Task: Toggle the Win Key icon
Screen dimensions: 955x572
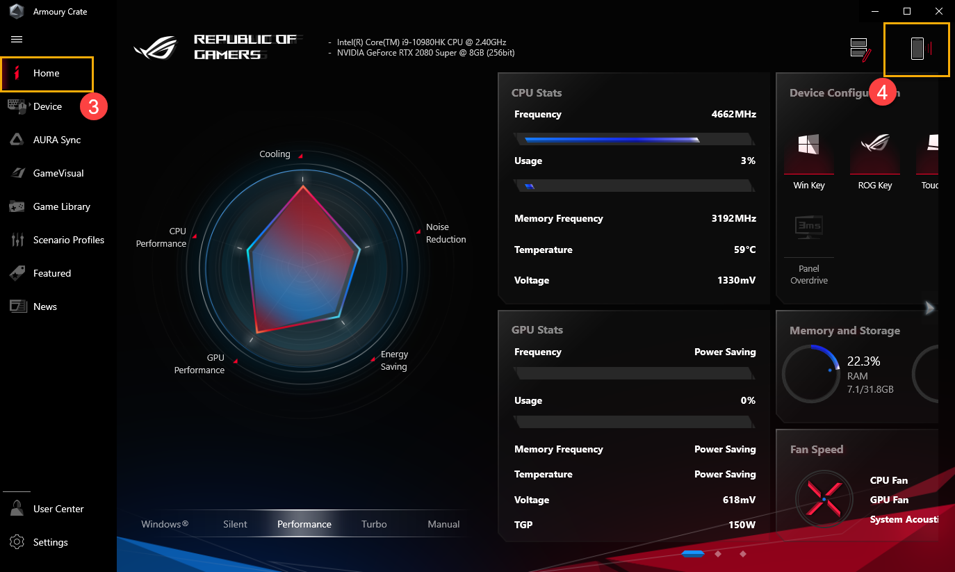Action: coord(808,144)
